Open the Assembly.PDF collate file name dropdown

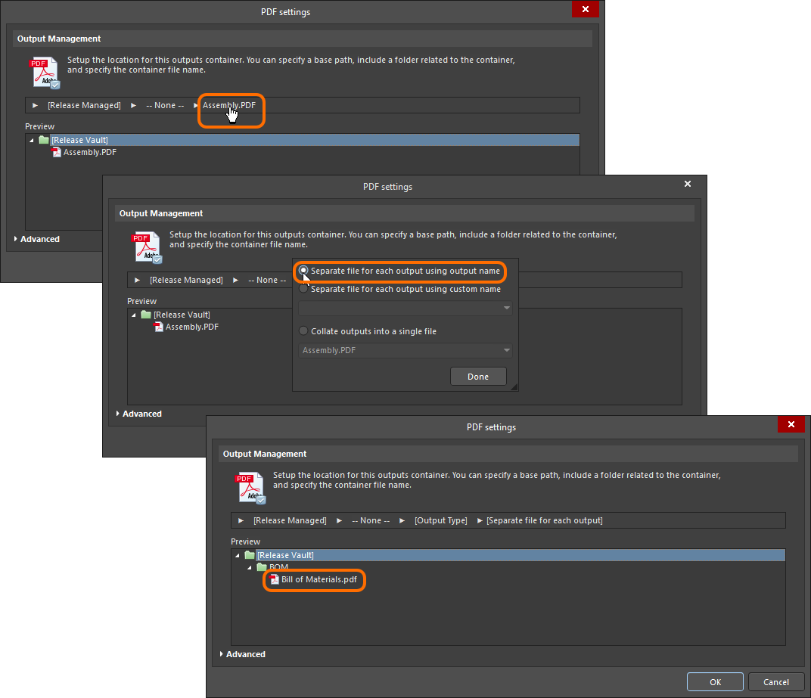[x=506, y=351]
